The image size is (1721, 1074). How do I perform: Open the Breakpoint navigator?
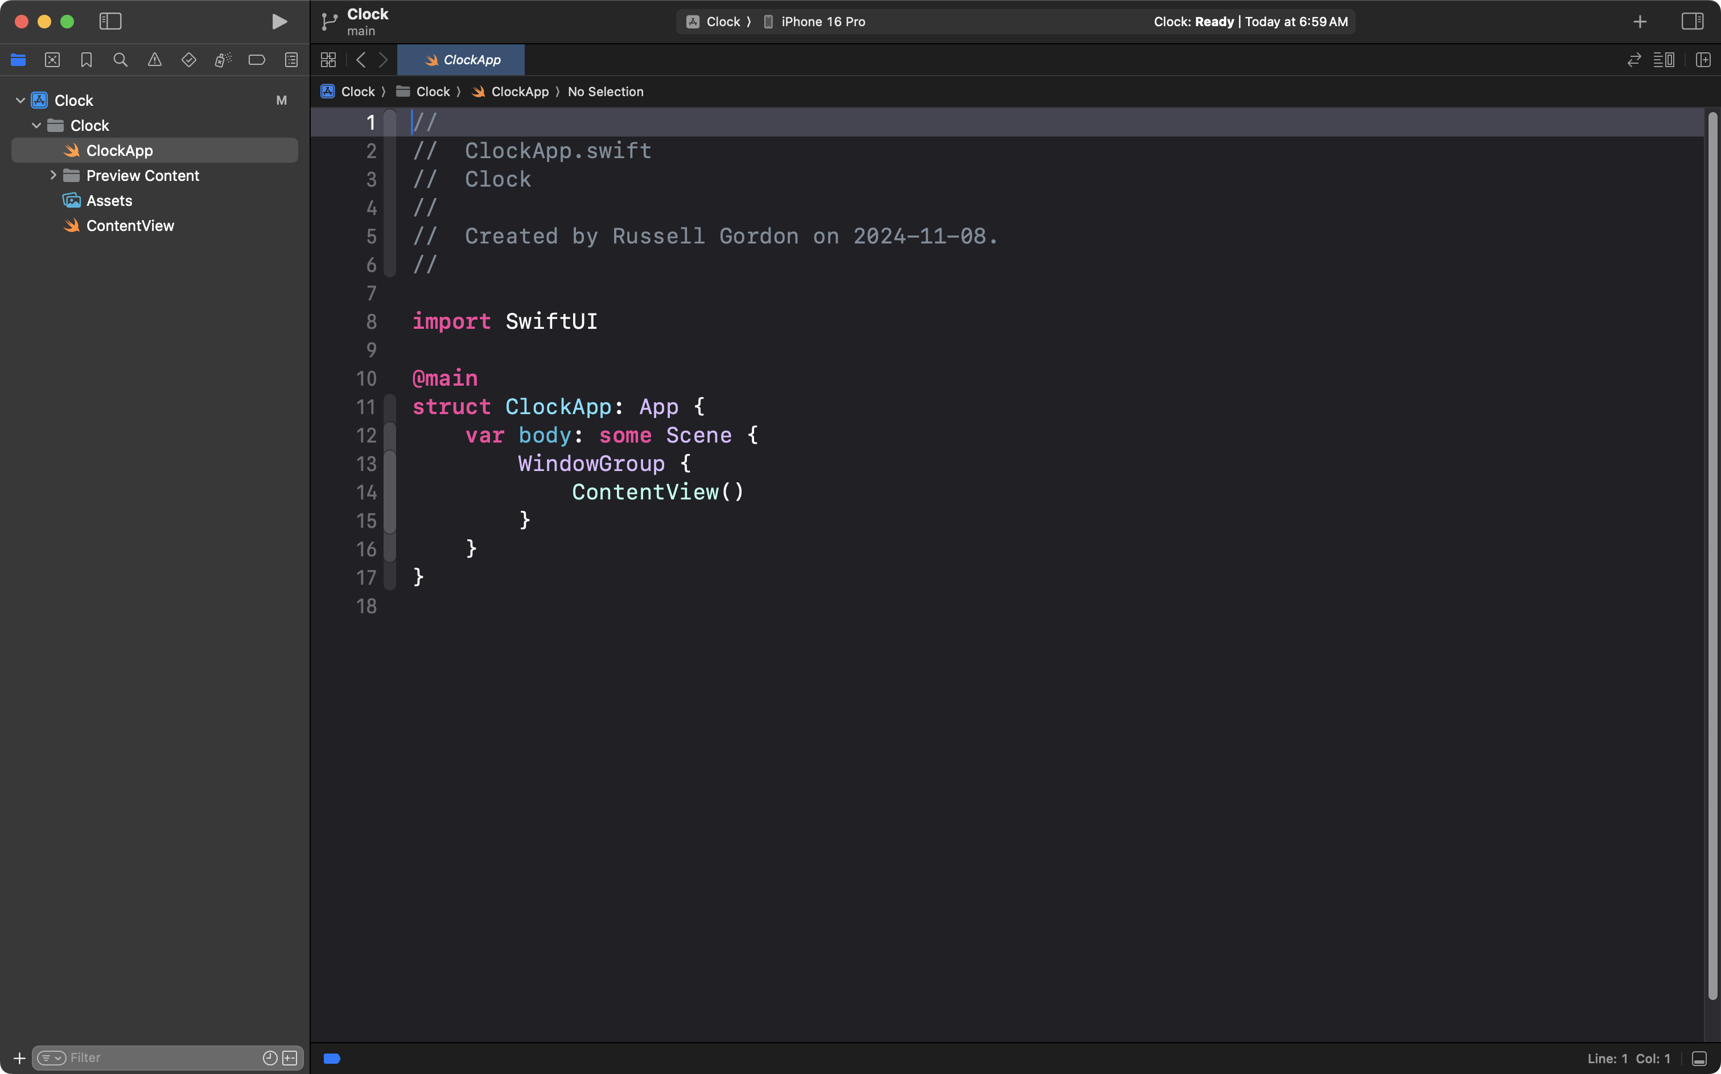(257, 60)
